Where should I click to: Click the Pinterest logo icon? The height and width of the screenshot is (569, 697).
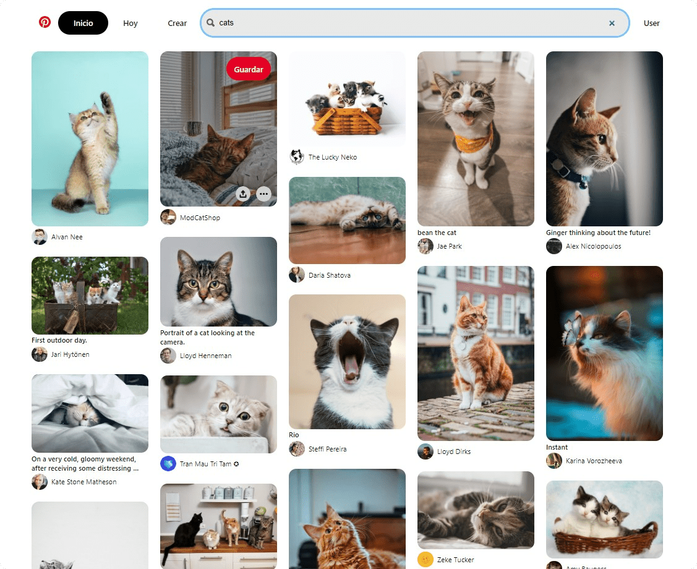[43, 22]
